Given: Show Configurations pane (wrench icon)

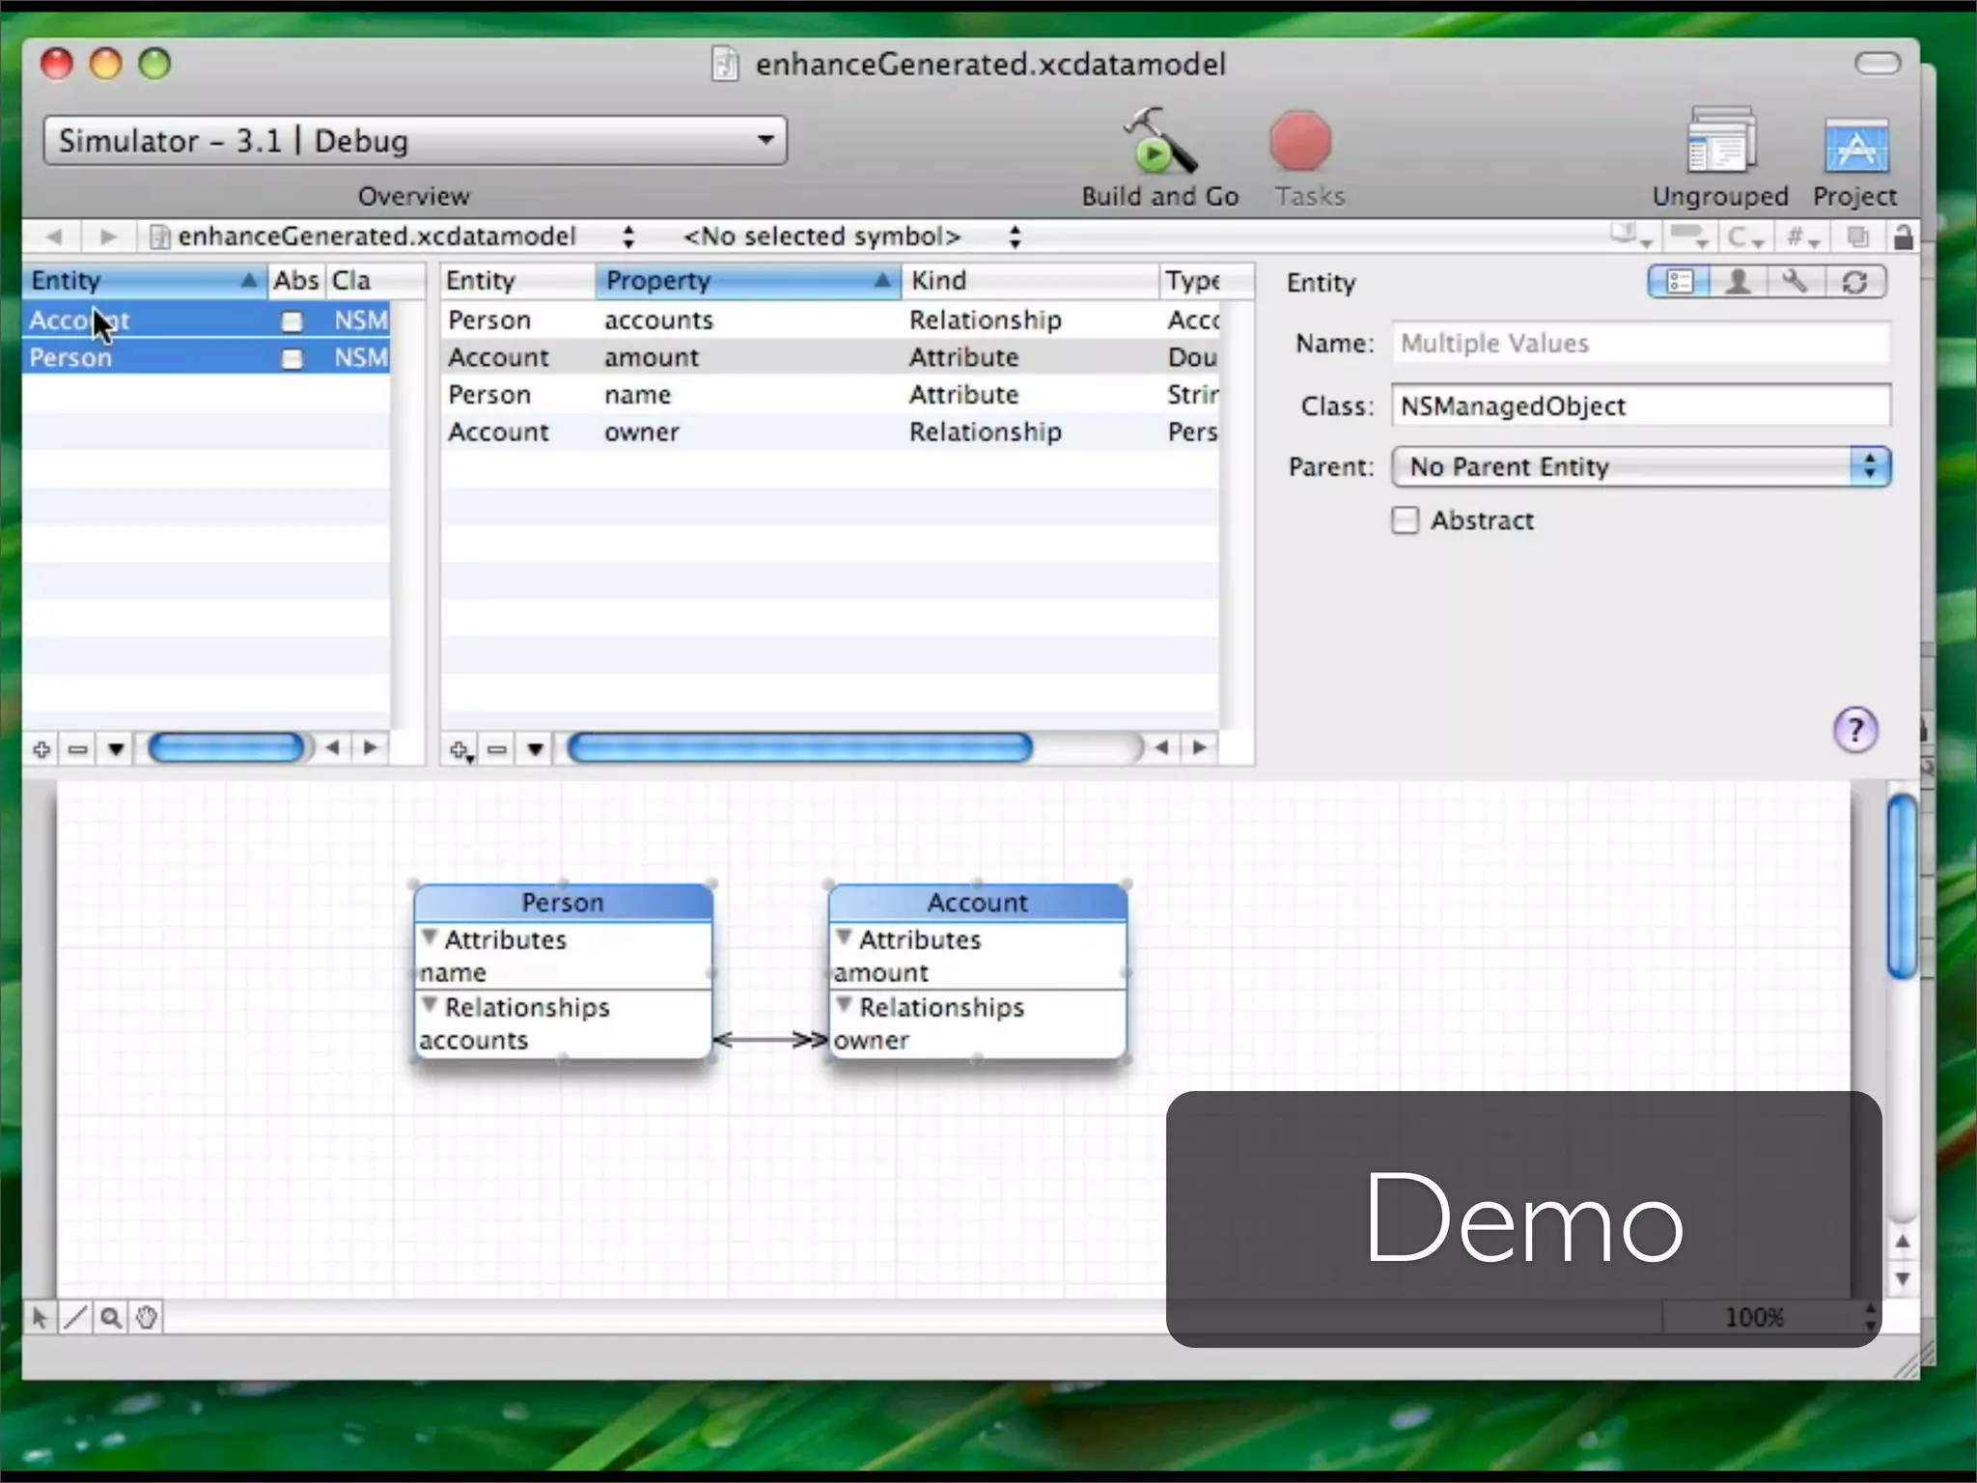Looking at the screenshot, I should click(x=1796, y=282).
